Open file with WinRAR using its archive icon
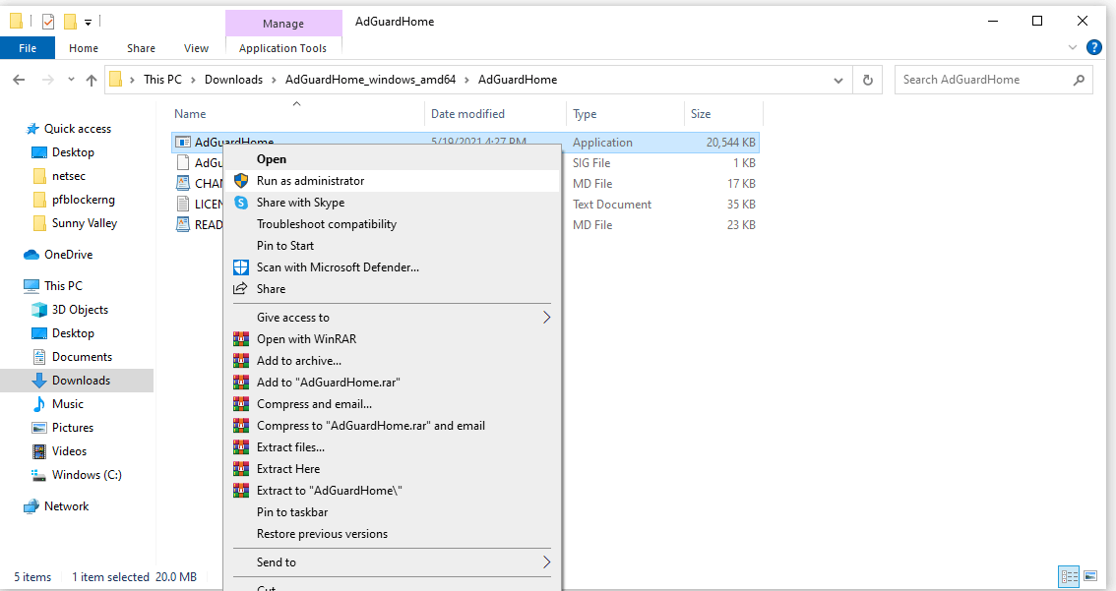This screenshot has width=1116, height=591. 241,339
